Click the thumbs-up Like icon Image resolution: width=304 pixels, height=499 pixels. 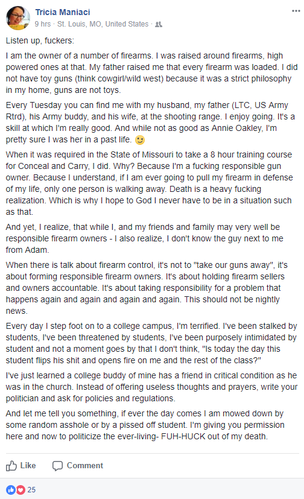click(x=11, y=466)
